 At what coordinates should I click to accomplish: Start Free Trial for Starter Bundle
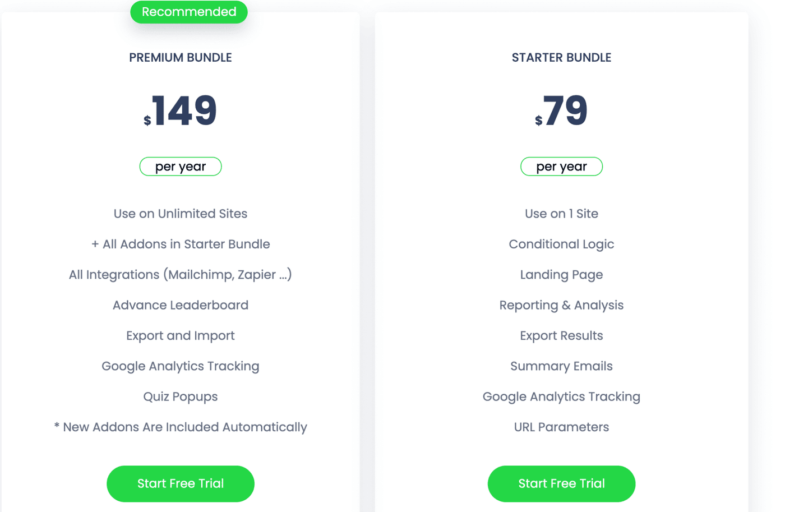[561, 483]
